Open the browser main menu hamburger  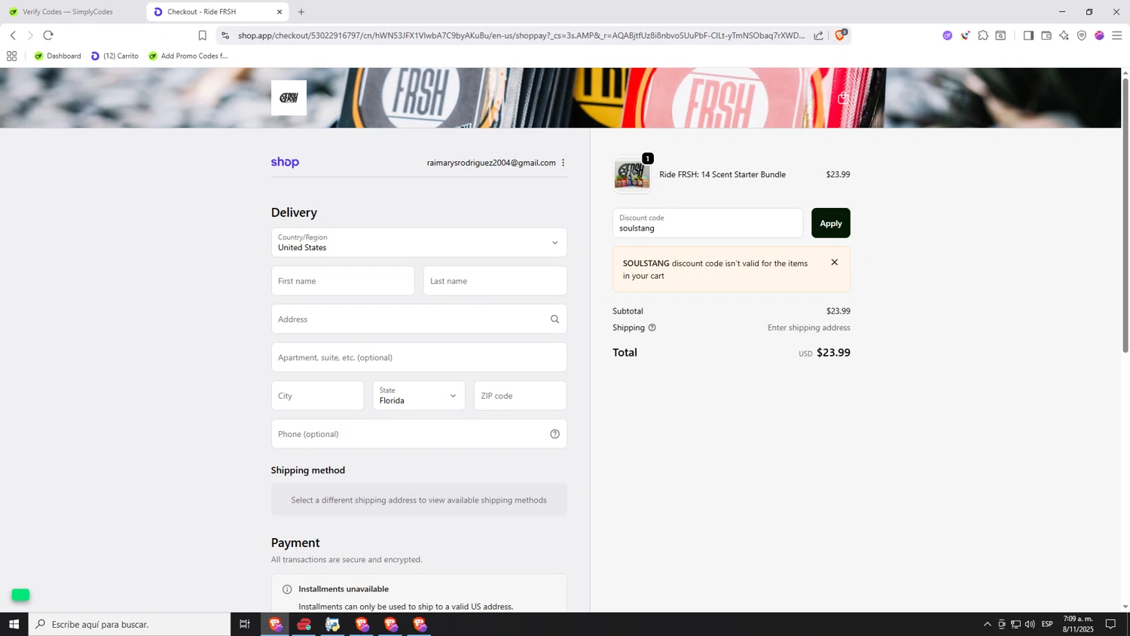coord(1117,35)
